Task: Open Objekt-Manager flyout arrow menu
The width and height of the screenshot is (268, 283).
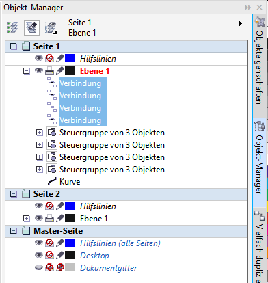Action: [x=241, y=23]
